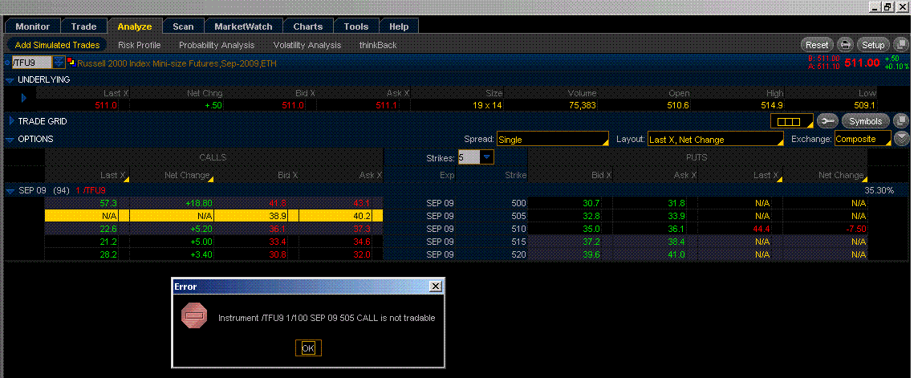Open the Probability Analysis sub-tab

217,45
